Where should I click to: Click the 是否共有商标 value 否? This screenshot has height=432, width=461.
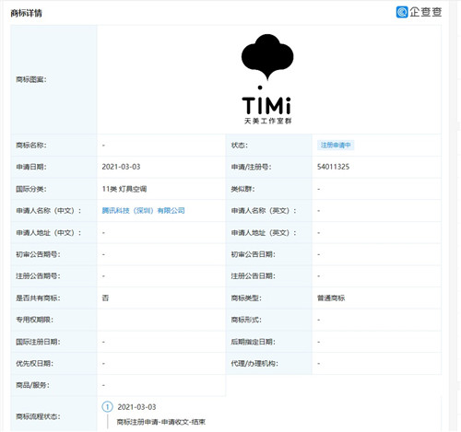[x=105, y=298]
